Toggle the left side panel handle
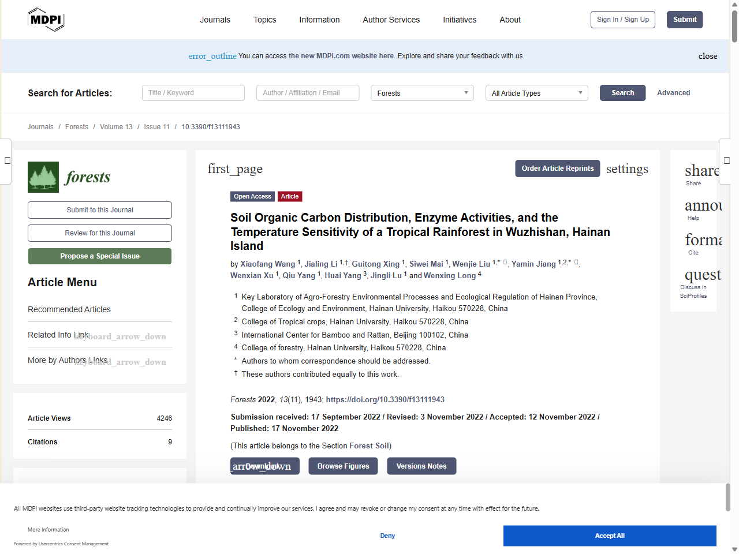Image resolution: width=739 pixels, height=554 pixels. pos(6,160)
